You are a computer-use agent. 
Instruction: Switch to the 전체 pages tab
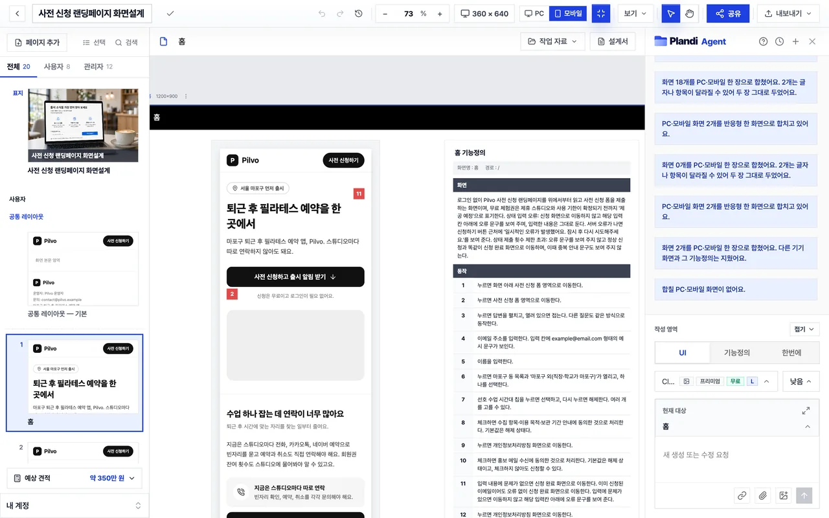click(19, 67)
